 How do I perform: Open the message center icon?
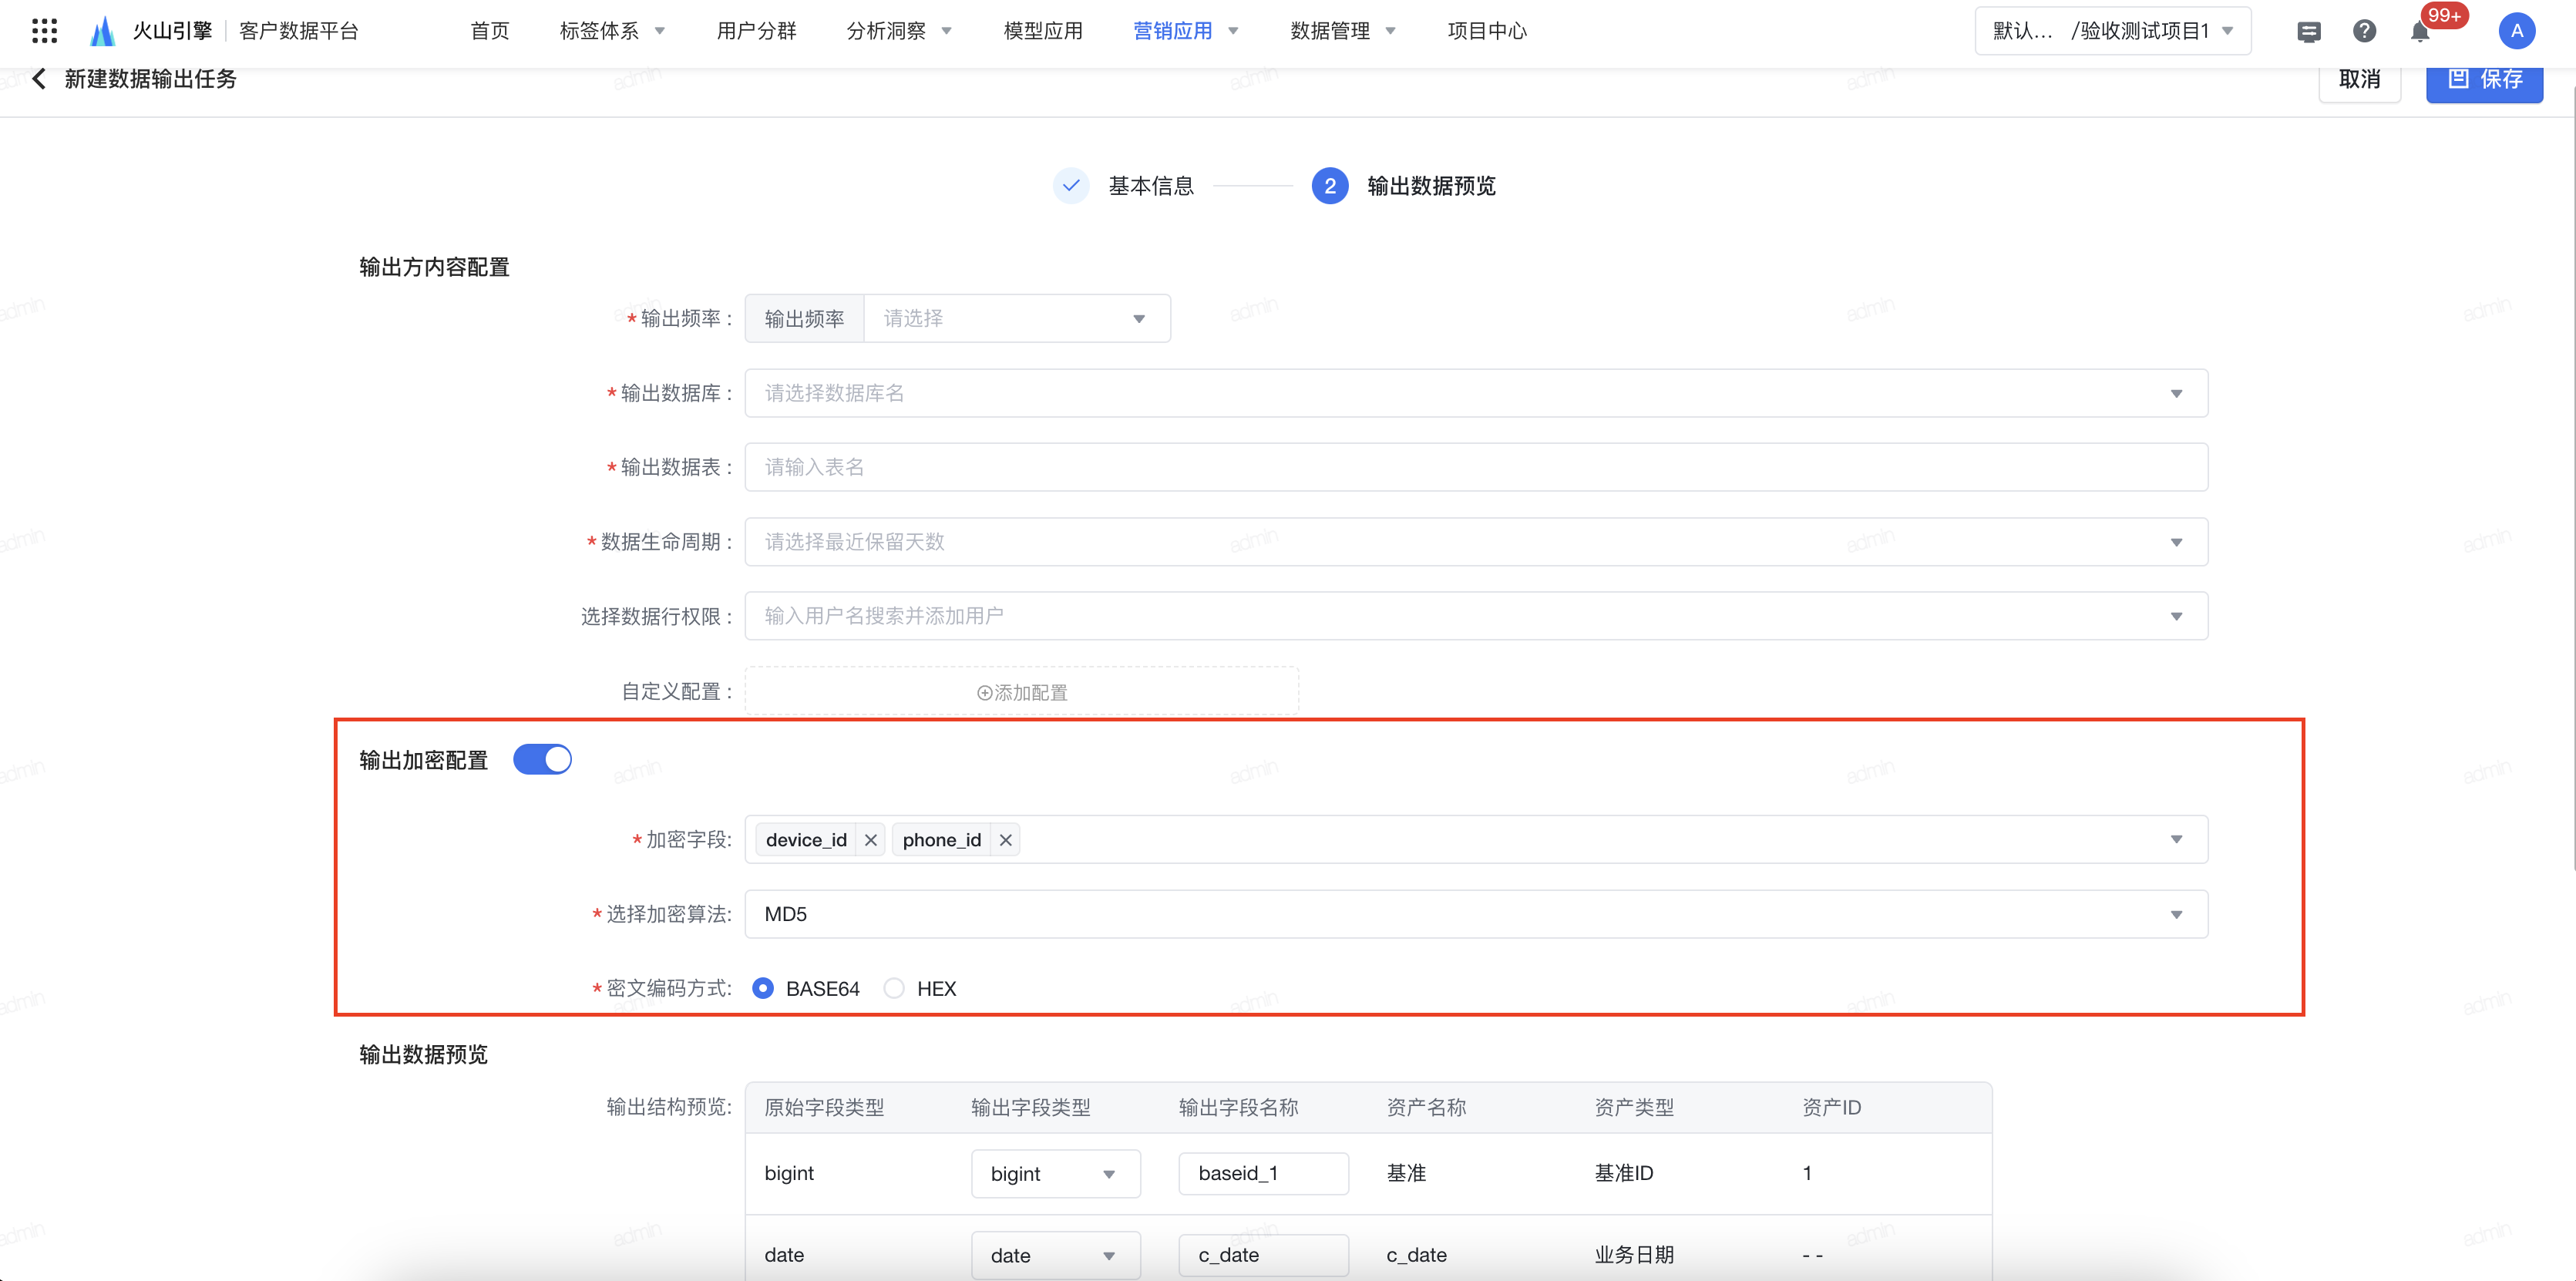(2308, 32)
